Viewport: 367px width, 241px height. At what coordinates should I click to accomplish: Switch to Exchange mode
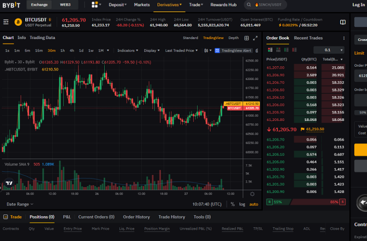pyautogui.click(x=40, y=4)
